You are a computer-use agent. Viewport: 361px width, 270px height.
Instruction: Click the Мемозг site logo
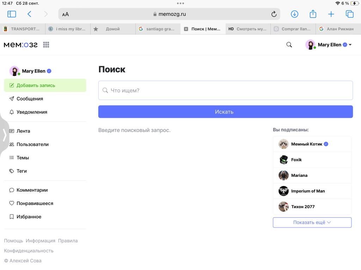pos(21,45)
